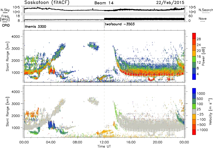Viewport: 213px width, 148px height.
Task: Click the -1000 tick on Velocity colorbar
Action: tap(202, 130)
